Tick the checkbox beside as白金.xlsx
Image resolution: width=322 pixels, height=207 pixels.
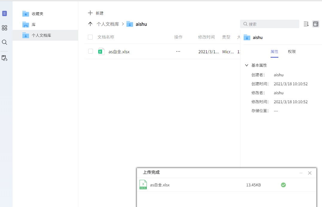coord(91,51)
